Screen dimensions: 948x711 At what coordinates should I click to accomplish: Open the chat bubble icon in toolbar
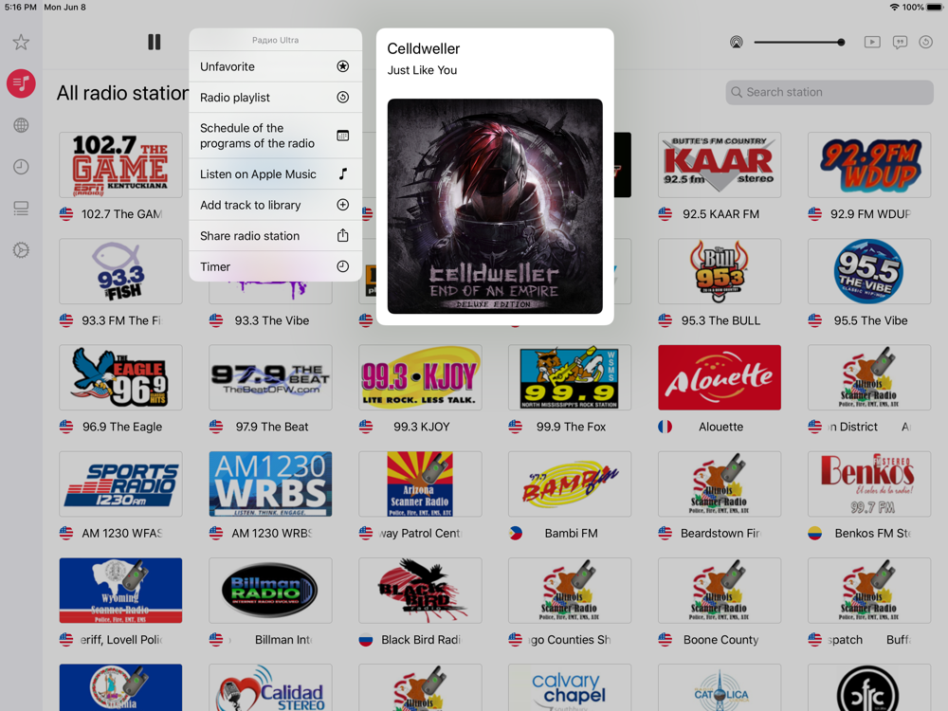(x=900, y=43)
